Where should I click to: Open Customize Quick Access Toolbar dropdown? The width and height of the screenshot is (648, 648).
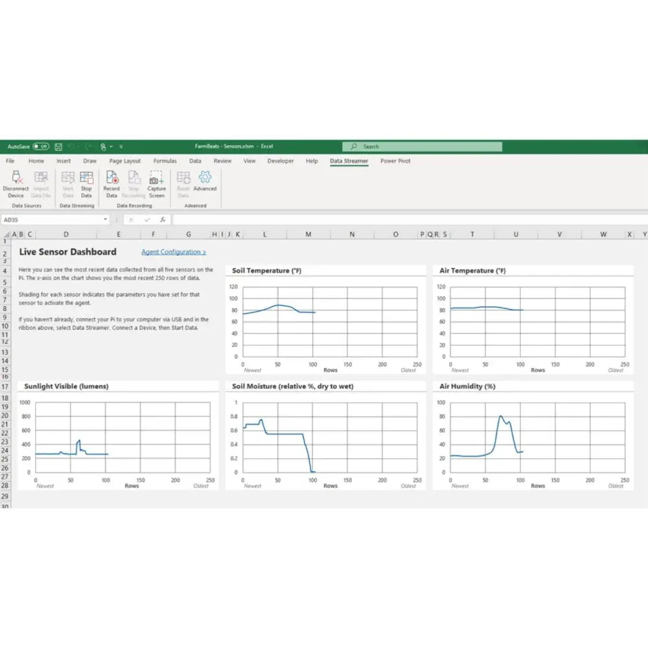pos(121,147)
